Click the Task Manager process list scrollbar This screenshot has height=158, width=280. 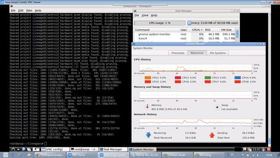(237, 35)
